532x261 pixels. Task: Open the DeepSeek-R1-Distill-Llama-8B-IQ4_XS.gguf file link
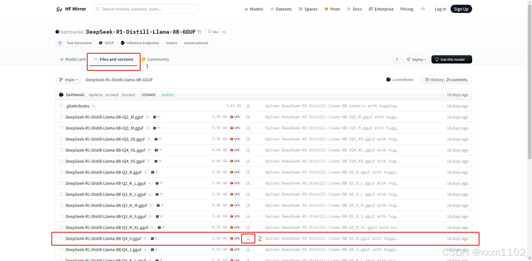(105, 161)
